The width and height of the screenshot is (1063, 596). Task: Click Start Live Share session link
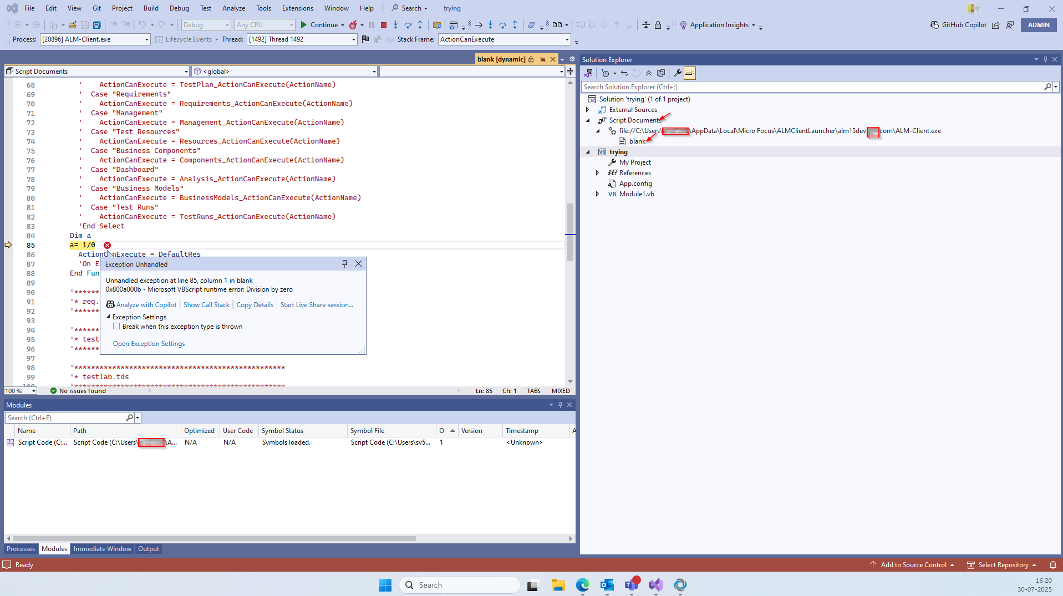click(x=317, y=305)
